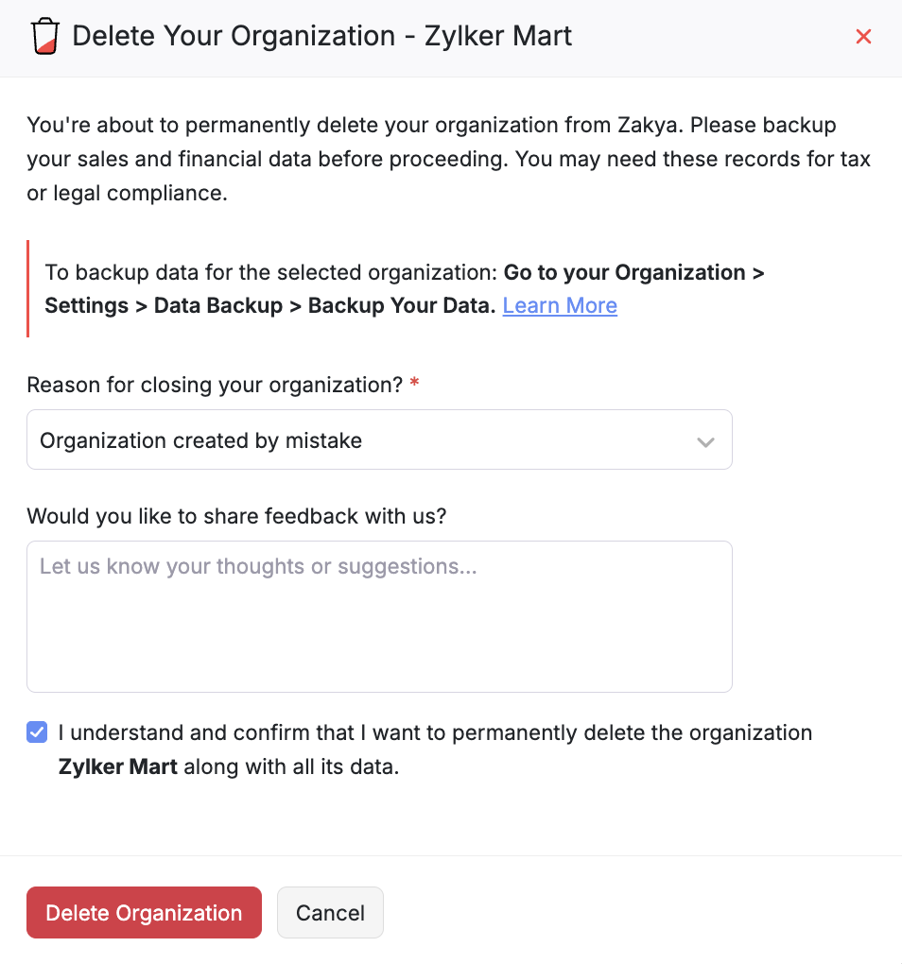
Task: Click the red vertical bar beside backup note
Action: 28,289
